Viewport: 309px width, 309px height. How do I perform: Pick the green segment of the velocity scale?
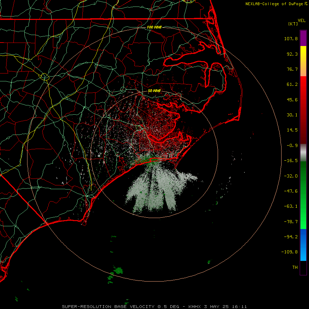pyautogui.click(x=303, y=195)
